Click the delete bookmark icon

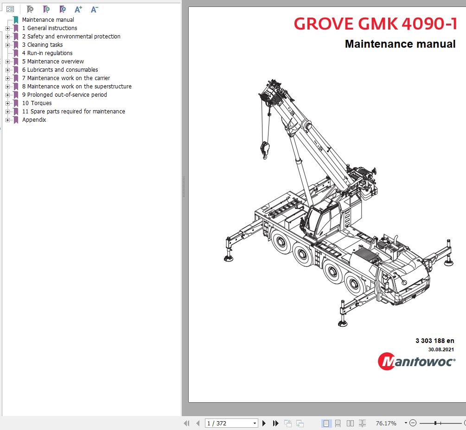(x=30, y=9)
